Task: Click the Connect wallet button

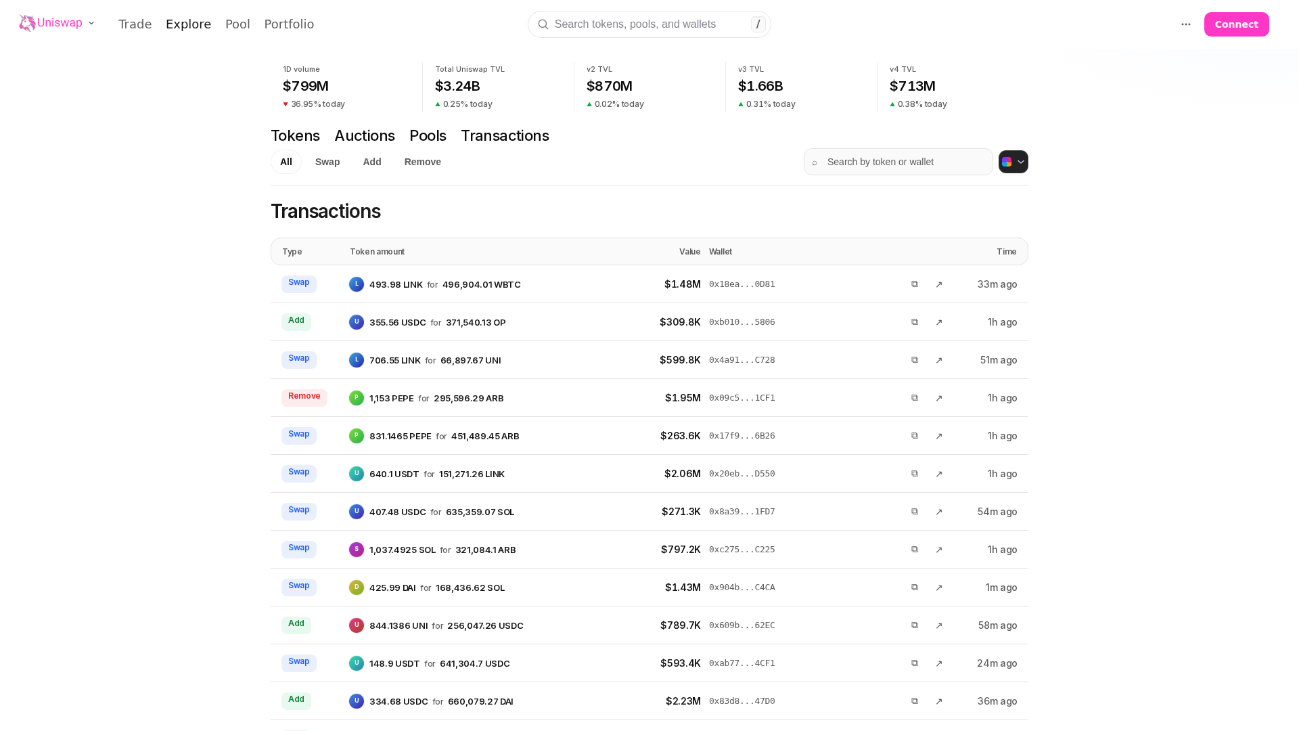Action: [x=1237, y=24]
